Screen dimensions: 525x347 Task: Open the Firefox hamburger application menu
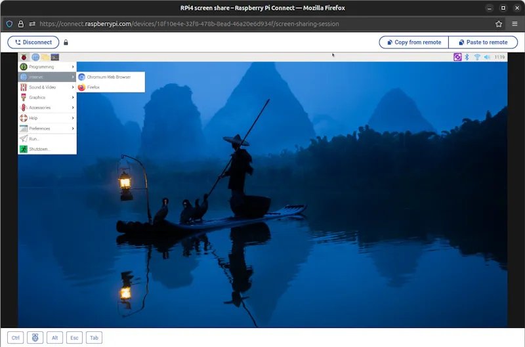coord(514,24)
